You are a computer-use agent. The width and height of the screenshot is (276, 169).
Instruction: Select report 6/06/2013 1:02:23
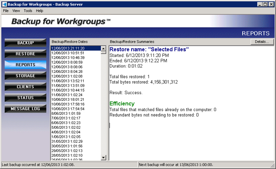pos(76,123)
